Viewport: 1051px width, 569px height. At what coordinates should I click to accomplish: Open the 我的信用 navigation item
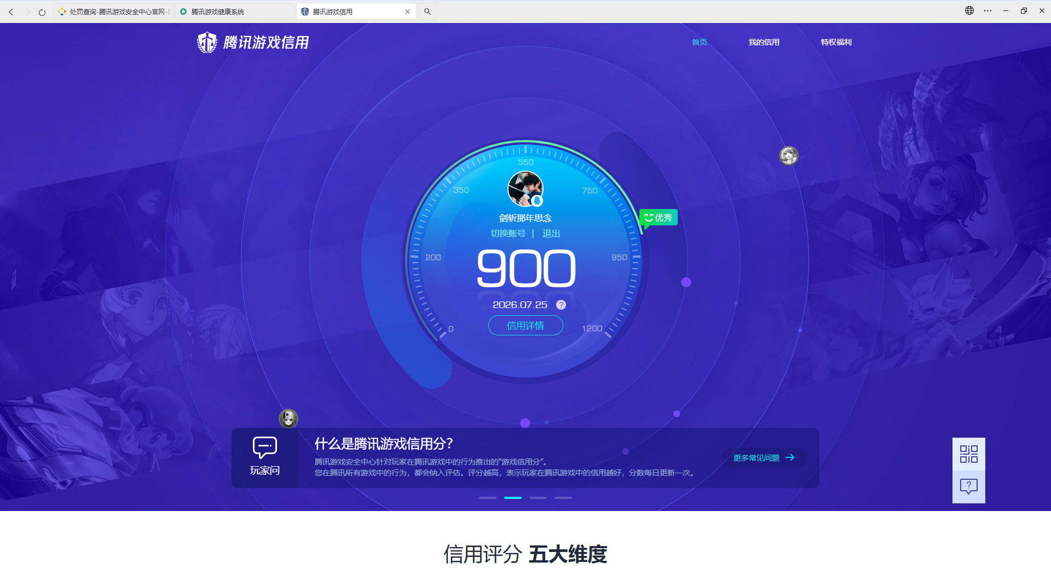[x=764, y=42]
